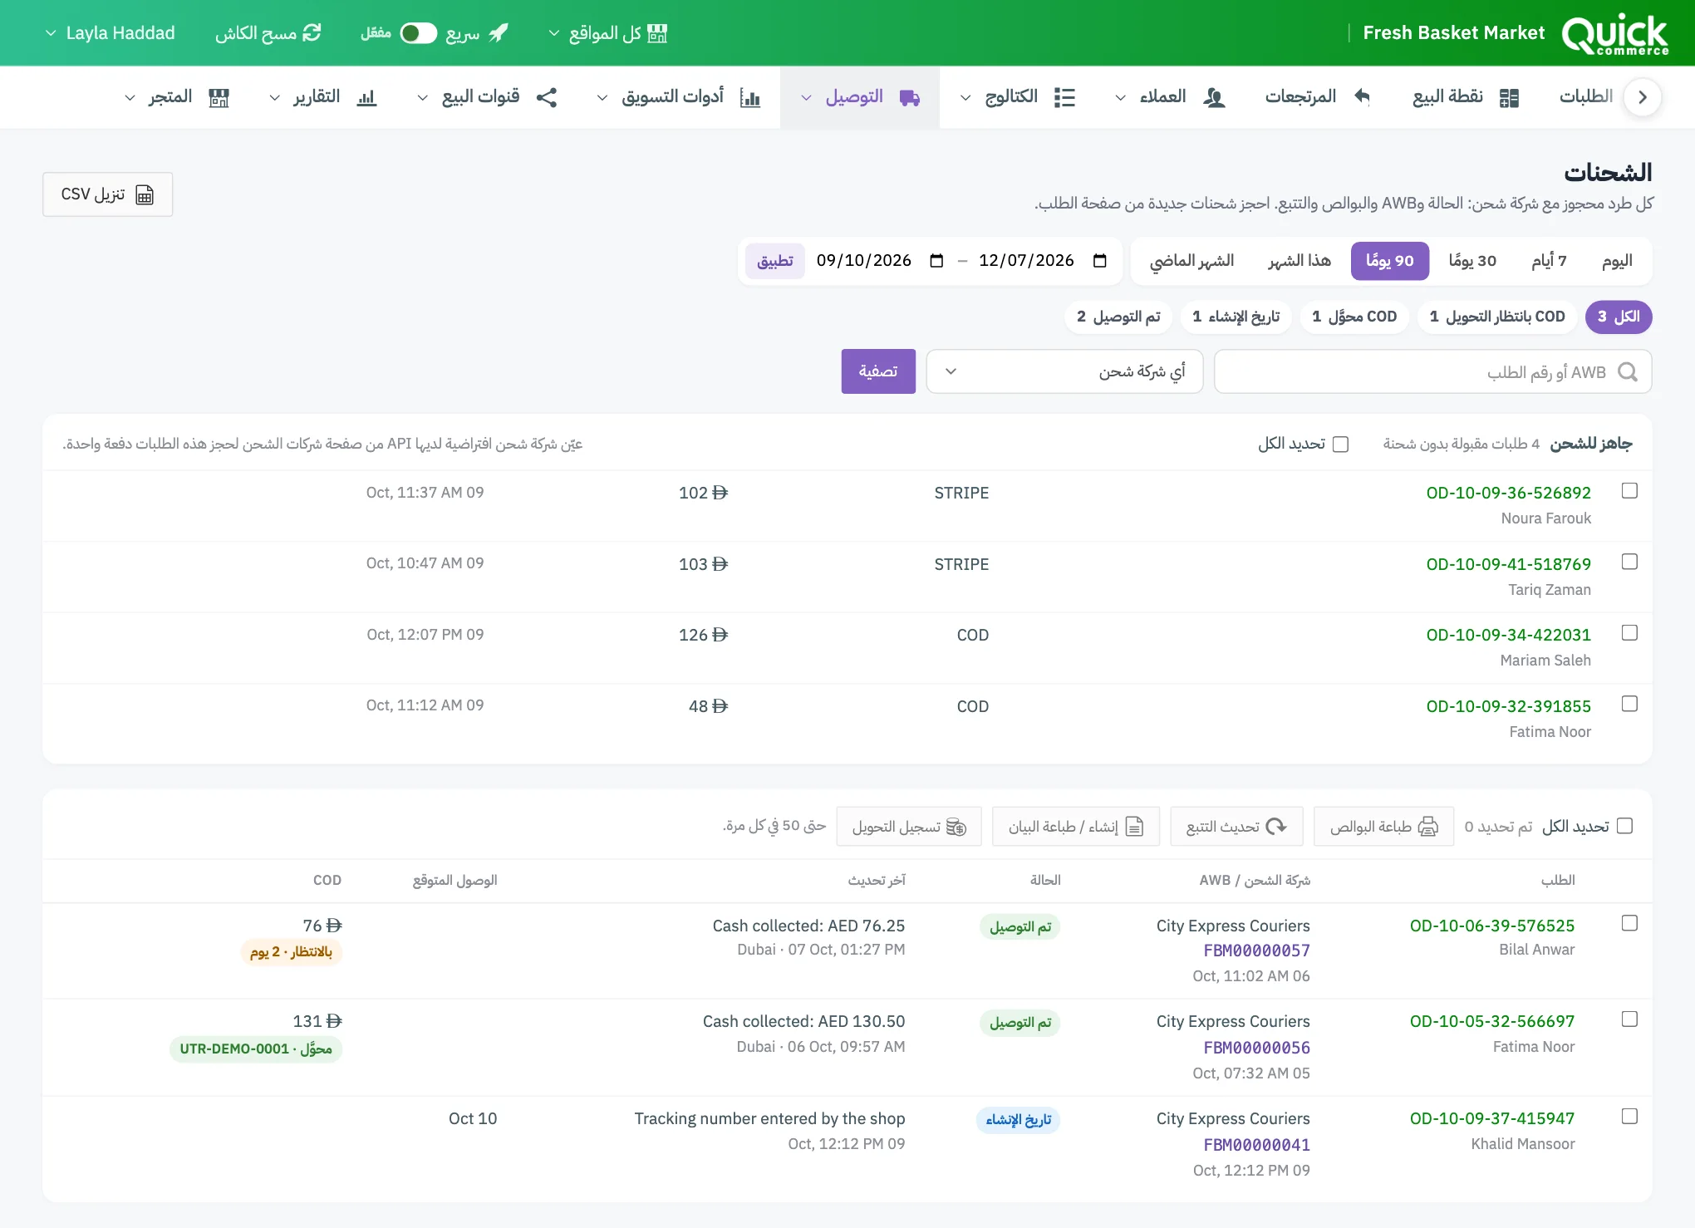Click the list icon for الكتالوج

point(1064,97)
